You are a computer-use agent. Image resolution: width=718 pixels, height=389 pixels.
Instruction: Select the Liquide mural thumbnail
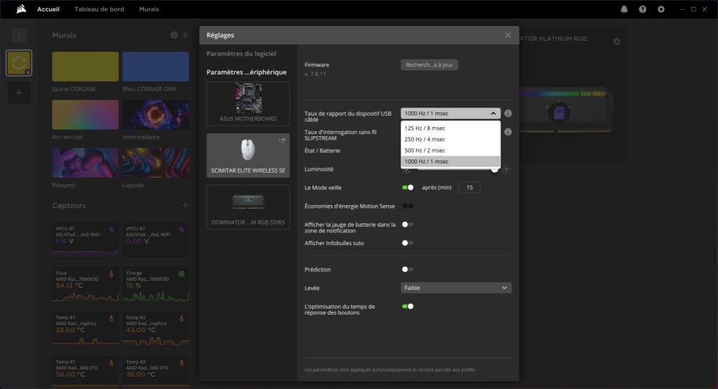pos(156,163)
